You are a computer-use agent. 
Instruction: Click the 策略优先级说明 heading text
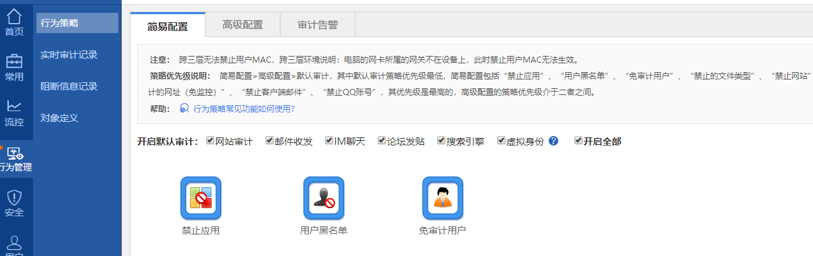tap(180, 75)
